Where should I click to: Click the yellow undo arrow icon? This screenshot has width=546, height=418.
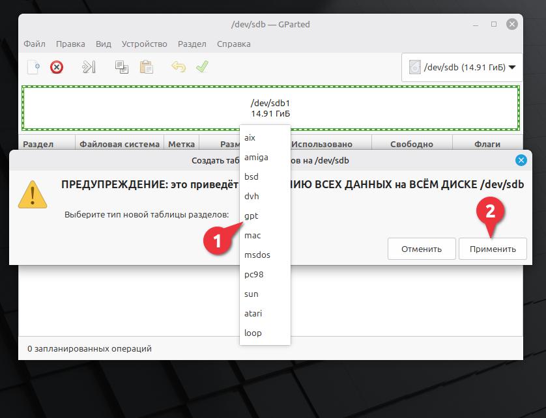click(x=179, y=66)
